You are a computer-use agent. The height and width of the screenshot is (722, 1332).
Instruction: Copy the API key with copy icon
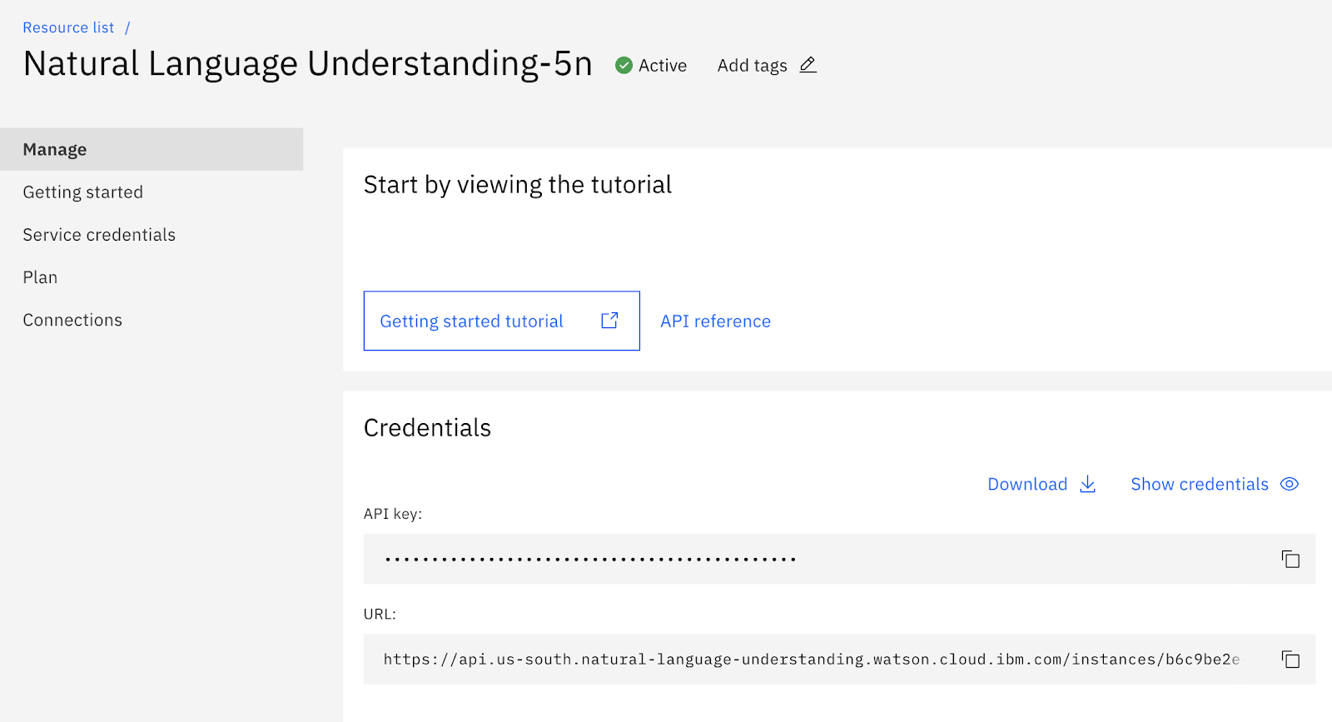pyautogui.click(x=1290, y=559)
